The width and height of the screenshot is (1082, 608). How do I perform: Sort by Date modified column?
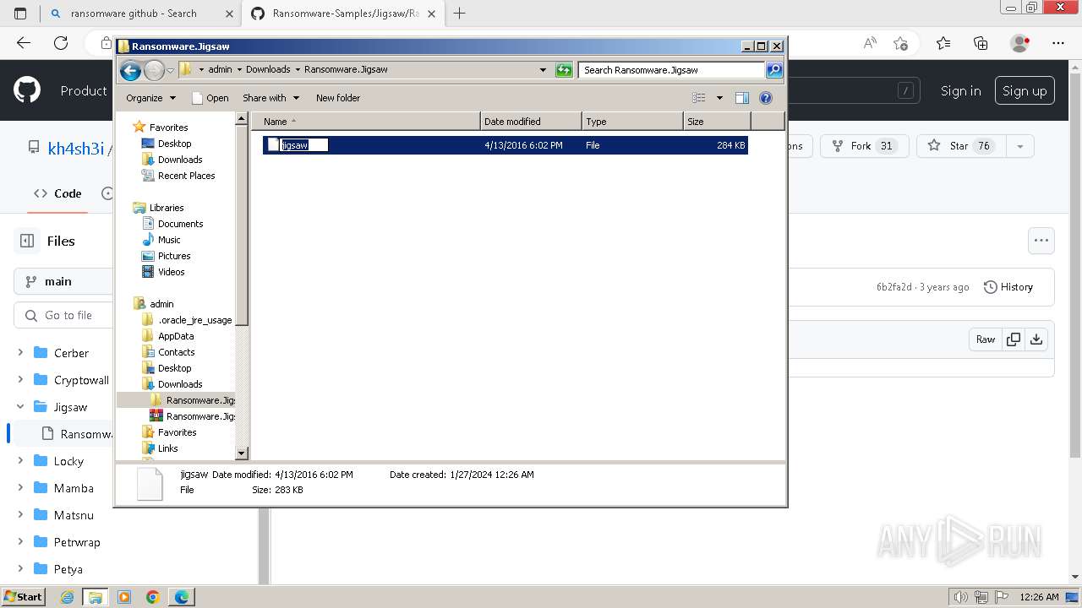point(531,122)
